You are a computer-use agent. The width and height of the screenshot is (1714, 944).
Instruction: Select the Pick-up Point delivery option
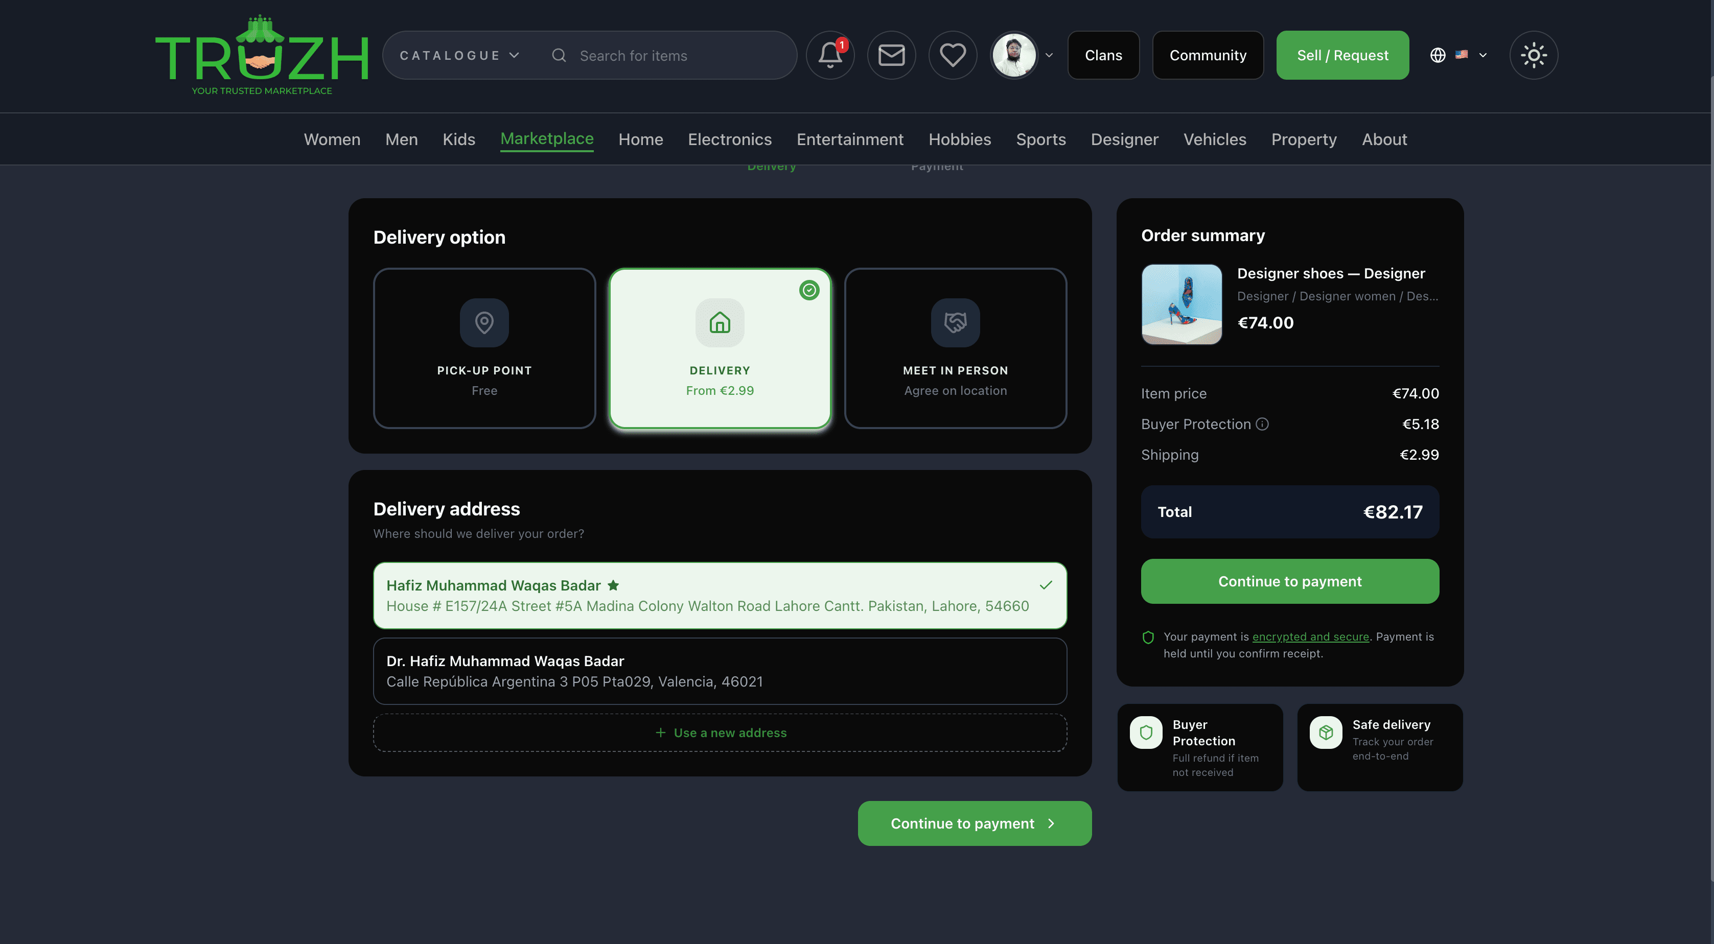pyautogui.click(x=484, y=348)
